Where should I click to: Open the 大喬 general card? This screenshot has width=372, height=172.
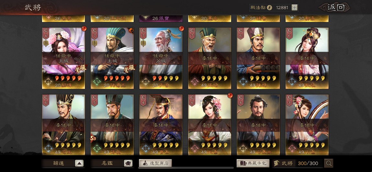pyautogui.click(x=210, y=125)
